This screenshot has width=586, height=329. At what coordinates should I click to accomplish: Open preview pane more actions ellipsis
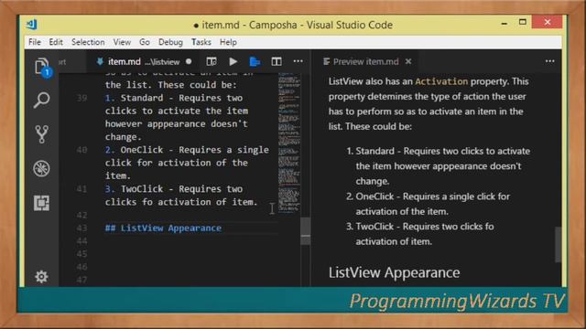click(549, 61)
